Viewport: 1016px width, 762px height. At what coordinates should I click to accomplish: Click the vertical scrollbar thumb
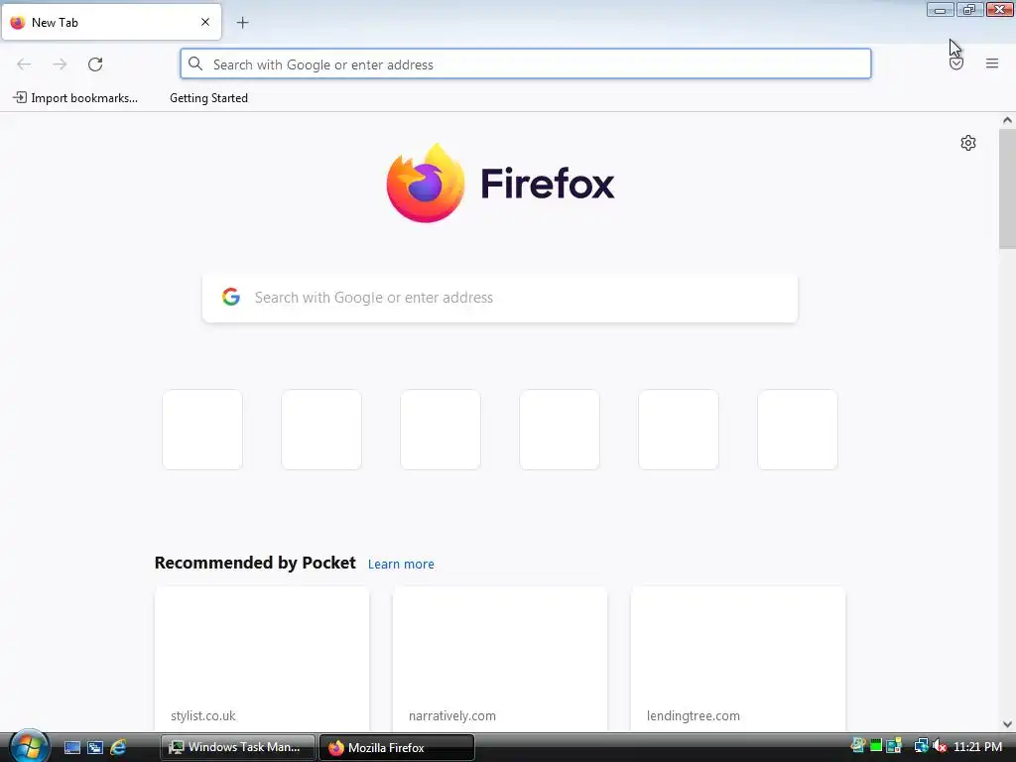coord(1007,189)
